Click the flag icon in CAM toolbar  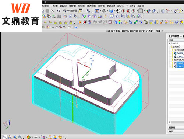106,16
